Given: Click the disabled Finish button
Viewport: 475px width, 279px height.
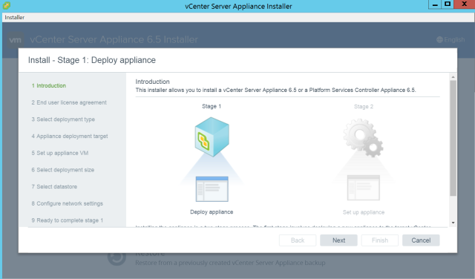Looking at the screenshot, I should pyautogui.click(x=380, y=240).
